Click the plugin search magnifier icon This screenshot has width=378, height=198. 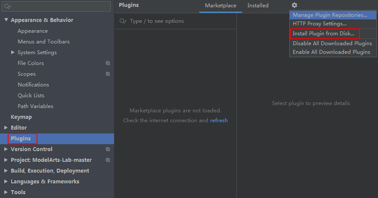click(x=123, y=21)
